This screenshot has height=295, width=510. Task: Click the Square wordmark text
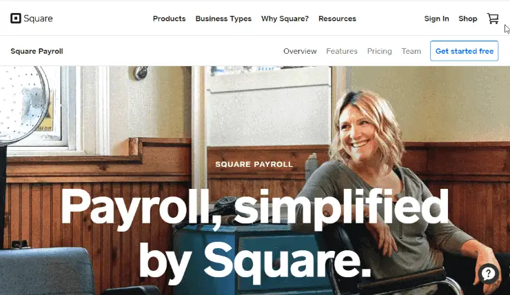(38, 19)
